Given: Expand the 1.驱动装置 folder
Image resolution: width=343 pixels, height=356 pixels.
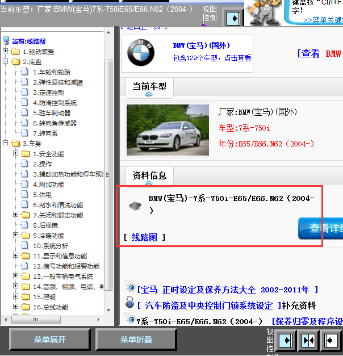Looking at the screenshot, I should pos(6,51).
